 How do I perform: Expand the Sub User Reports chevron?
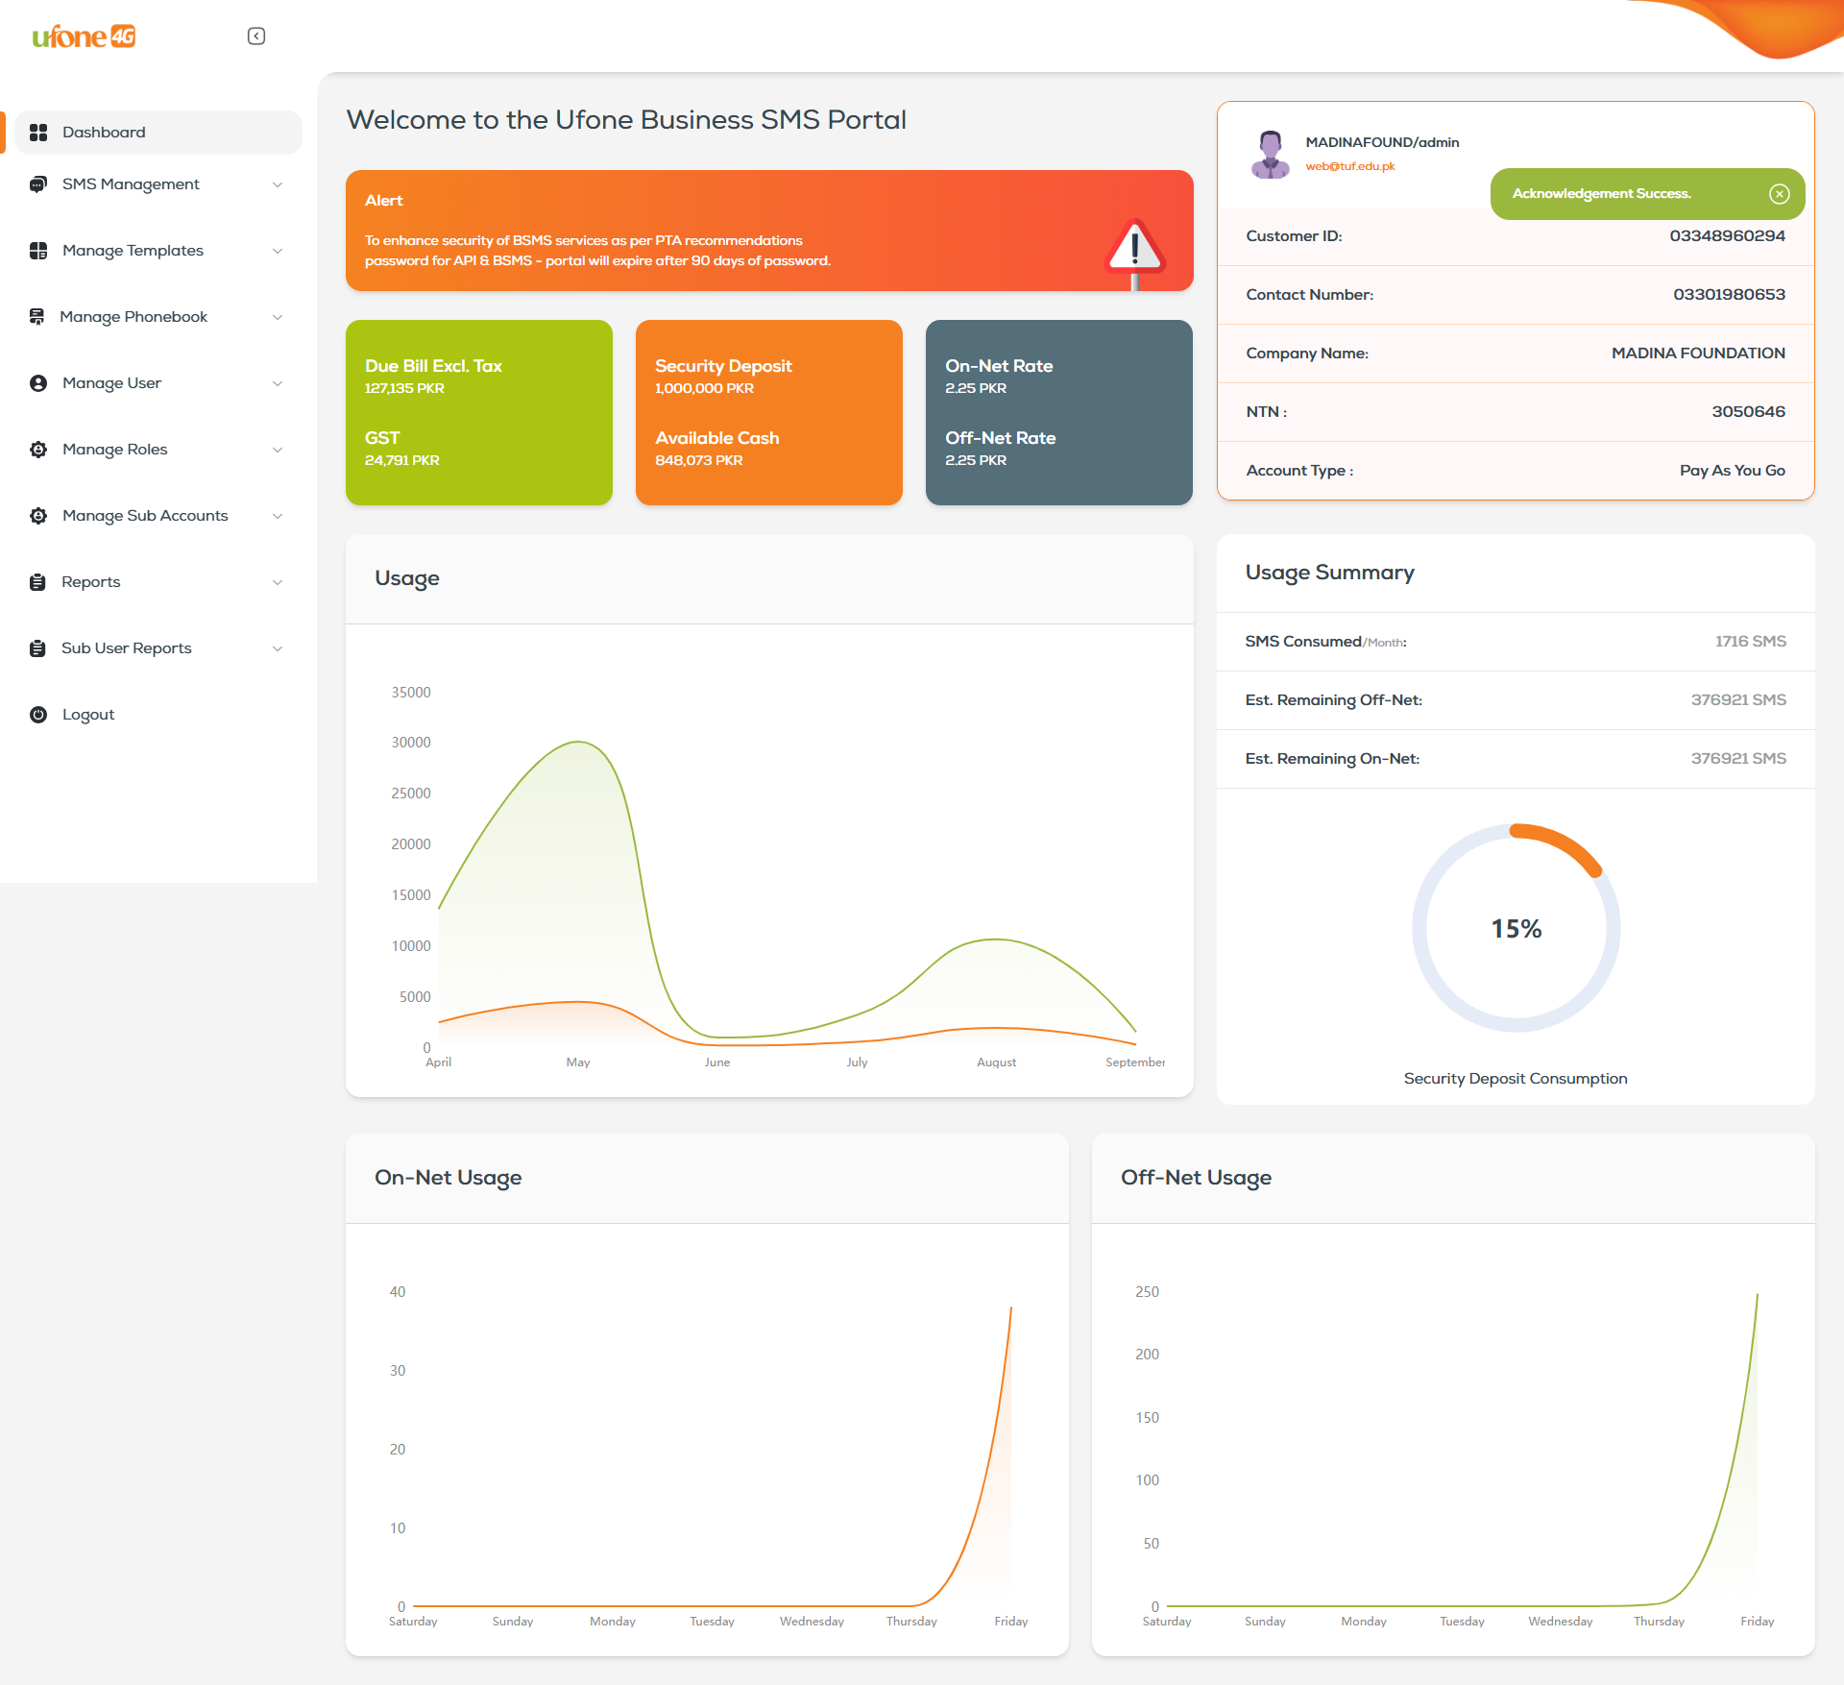coord(278,648)
